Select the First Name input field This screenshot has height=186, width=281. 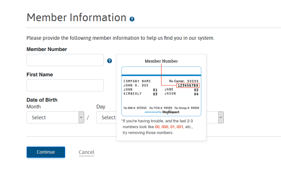65,85
